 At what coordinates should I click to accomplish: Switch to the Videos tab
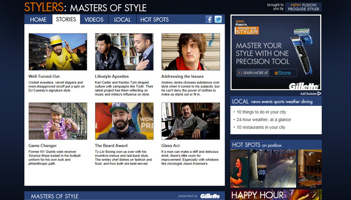click(94, 19)
